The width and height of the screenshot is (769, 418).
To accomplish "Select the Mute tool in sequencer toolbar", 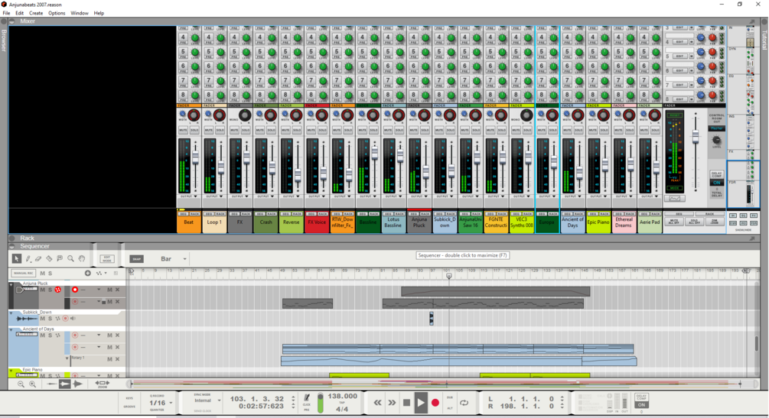I will [x=60, y=258].
